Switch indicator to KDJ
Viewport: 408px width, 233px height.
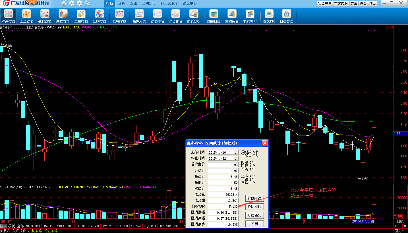146,226
